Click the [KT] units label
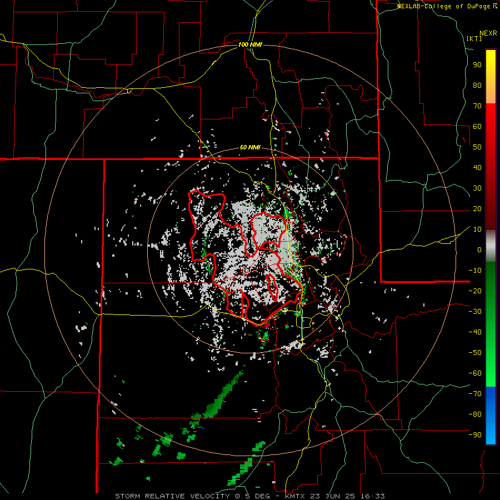This screenshot has height=500, width=500. tap(474, 38)
